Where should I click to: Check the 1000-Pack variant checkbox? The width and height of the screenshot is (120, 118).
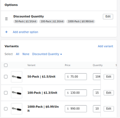click(6, 109)
